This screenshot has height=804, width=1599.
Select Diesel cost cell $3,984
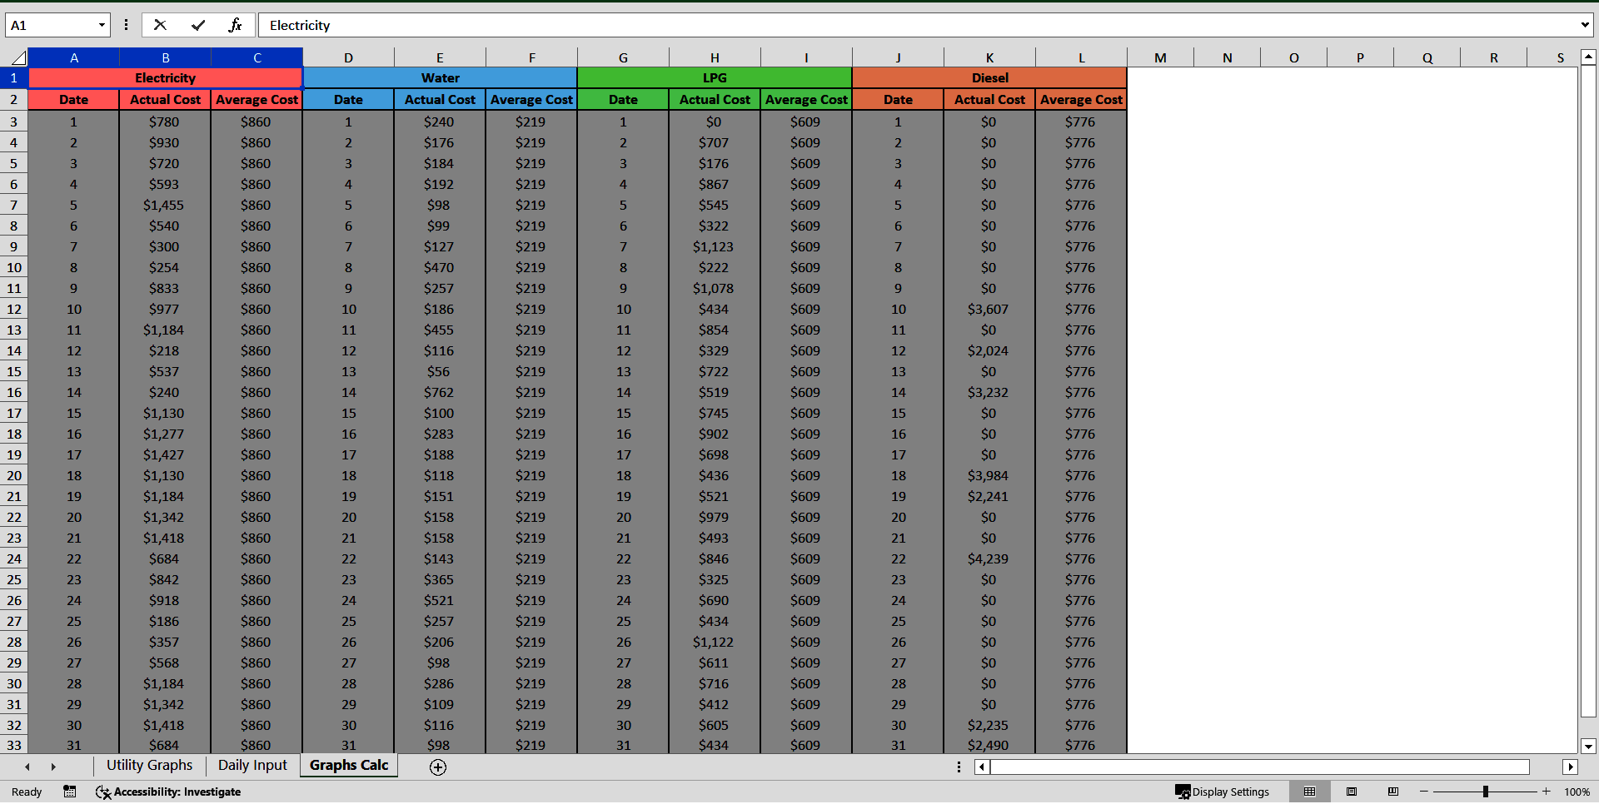click(989, 475)
